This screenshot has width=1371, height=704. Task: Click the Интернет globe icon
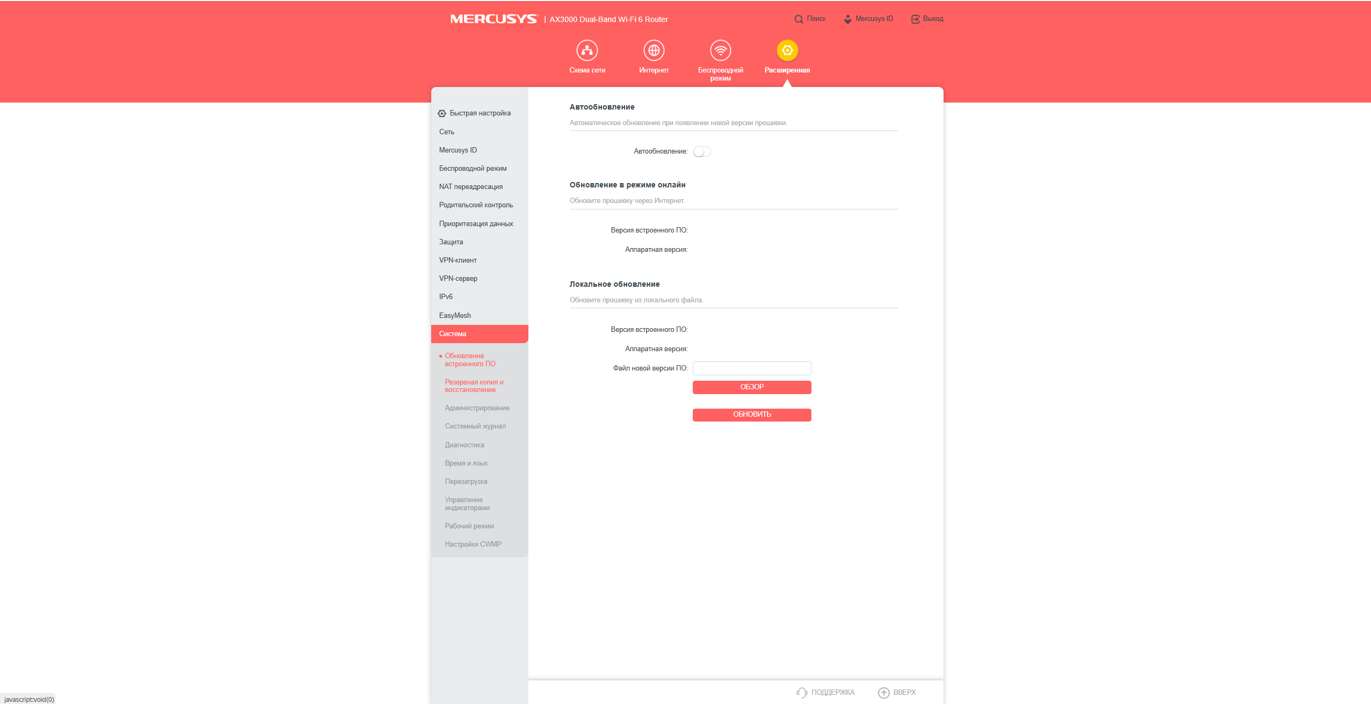pos(654,50)
